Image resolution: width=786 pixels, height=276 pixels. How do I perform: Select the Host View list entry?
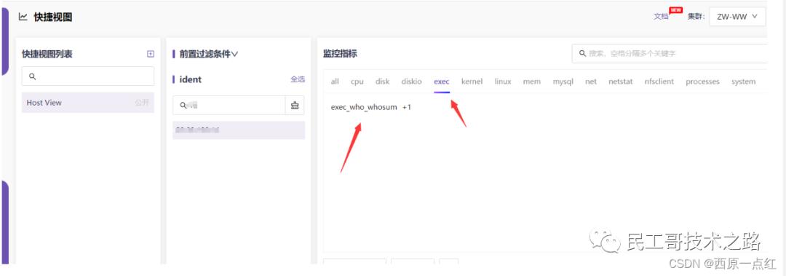pyautogui.click(x=88, y=103)
